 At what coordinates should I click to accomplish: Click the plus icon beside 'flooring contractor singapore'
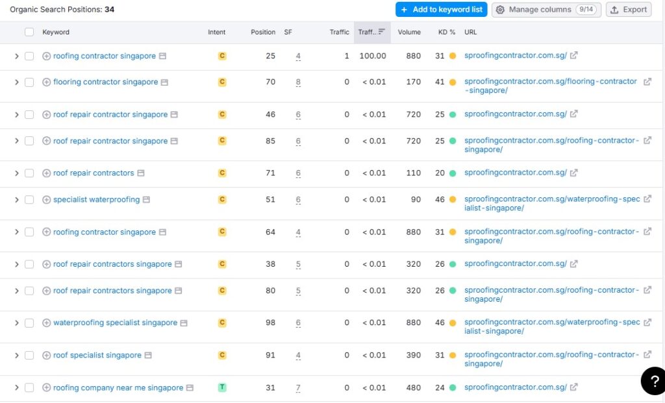click(x=46, y=82)
